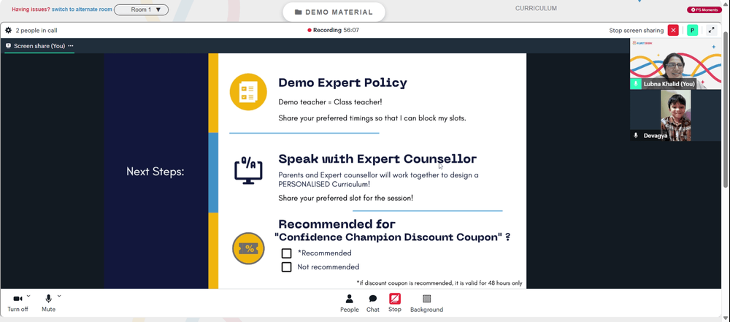Image resolution: width=730 pixels, height=322 pixels.
Task: Expand camera options chevron
Action: pos(28,296)
